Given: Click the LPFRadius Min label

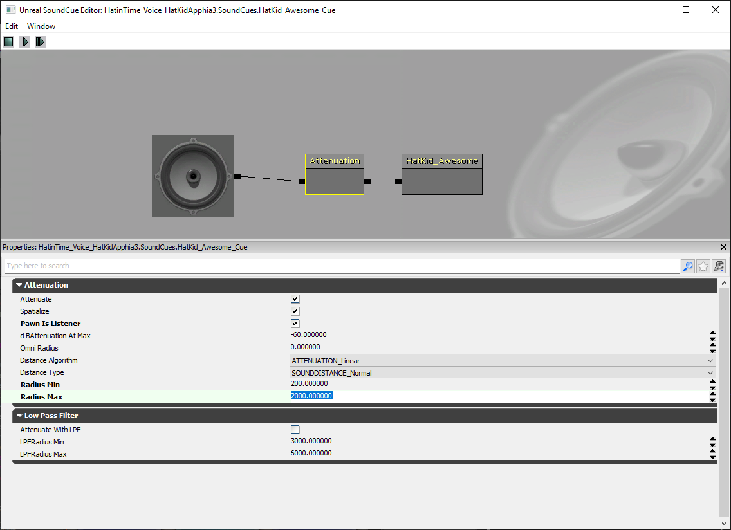Looking at the screenshot, I should [x=42, y=442].
